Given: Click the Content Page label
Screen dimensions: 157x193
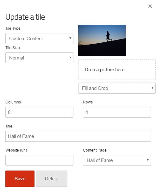Looking at the screenshot, I should (95, 150).
